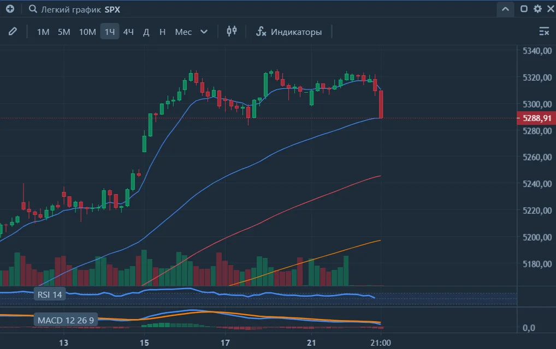Select the 10М timeframe

coord(87,32)
